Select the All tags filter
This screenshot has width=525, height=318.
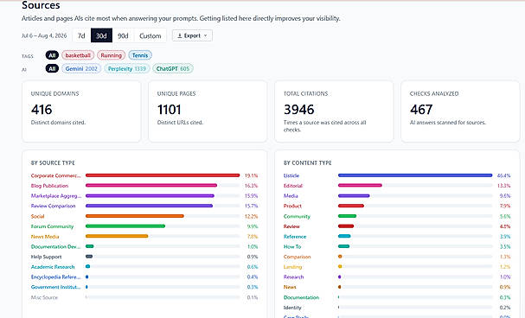pyautogui.click(x=52, y=55)
